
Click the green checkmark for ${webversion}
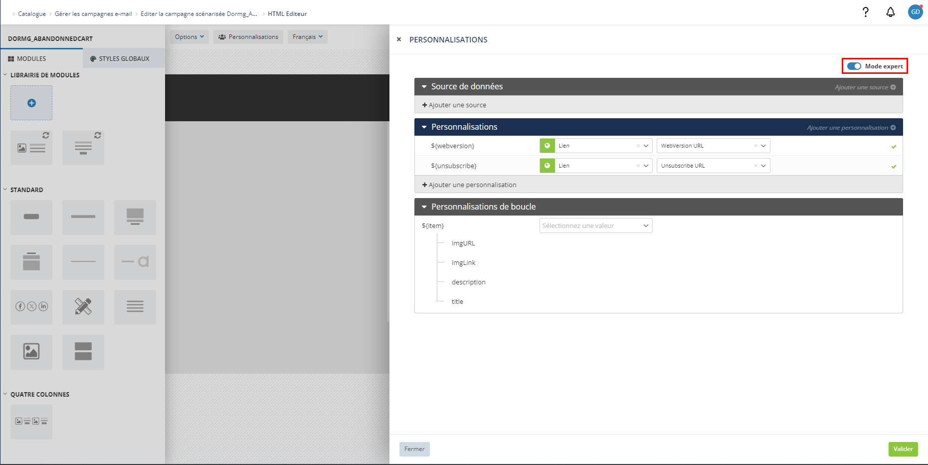(894, 147)
